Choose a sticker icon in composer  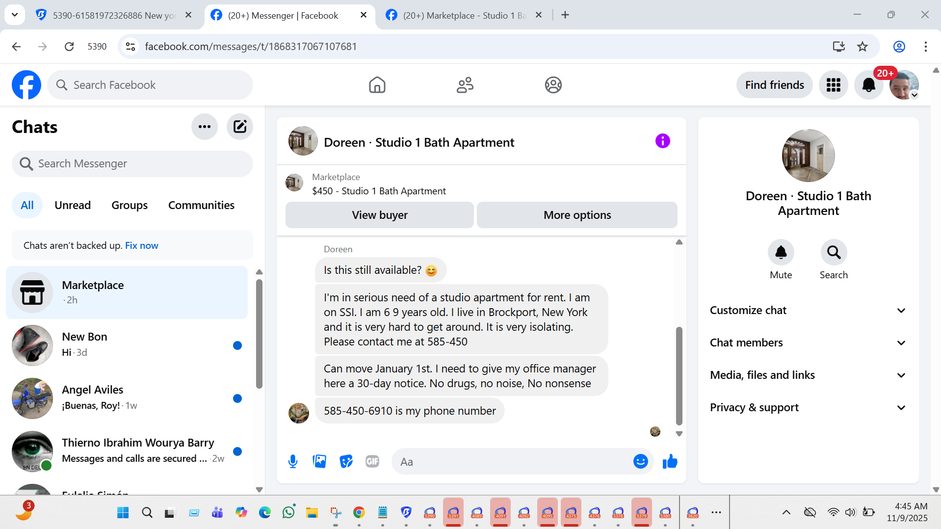(x=346, y=461)
